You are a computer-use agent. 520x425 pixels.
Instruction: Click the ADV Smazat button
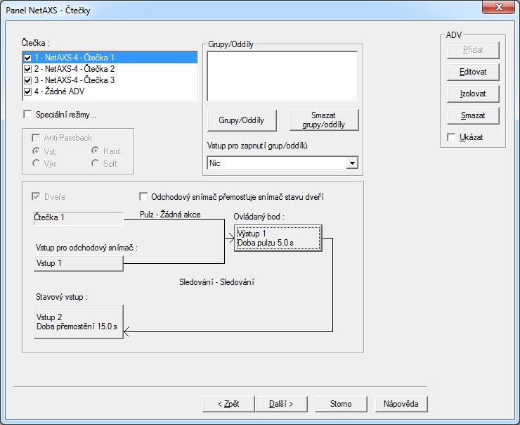pos(473,115)
